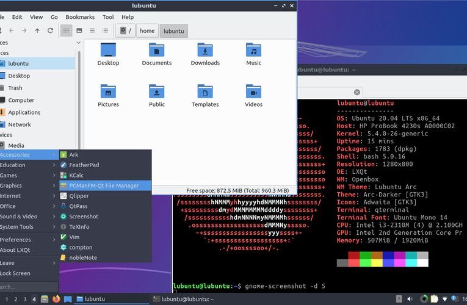The image size is (467, 305).
Task: Select Trash in the places sidebar
Action: (x=37, y=88)
